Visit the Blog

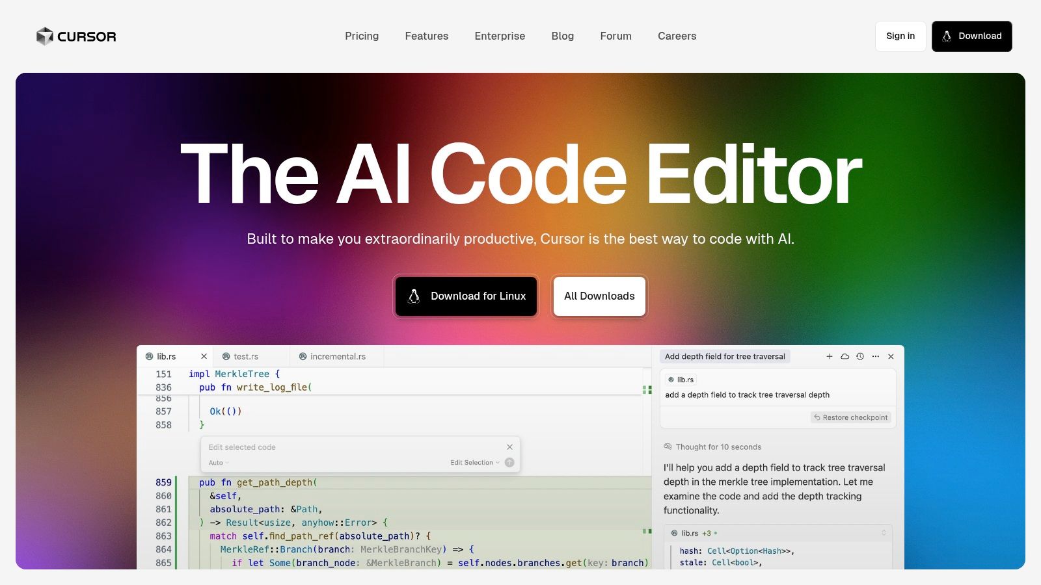click(x=563, y=36)
